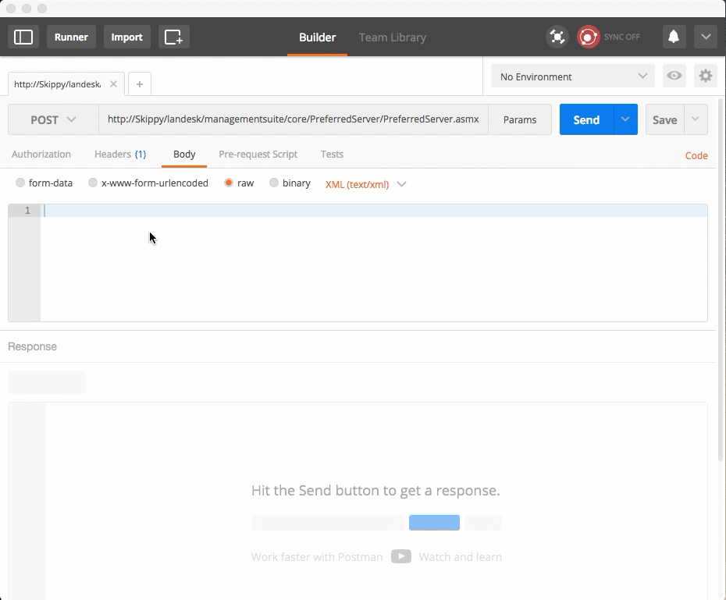726x600 pixels.
Task: Play the Watch and learn video icon
Action: [x=401, y=556]
